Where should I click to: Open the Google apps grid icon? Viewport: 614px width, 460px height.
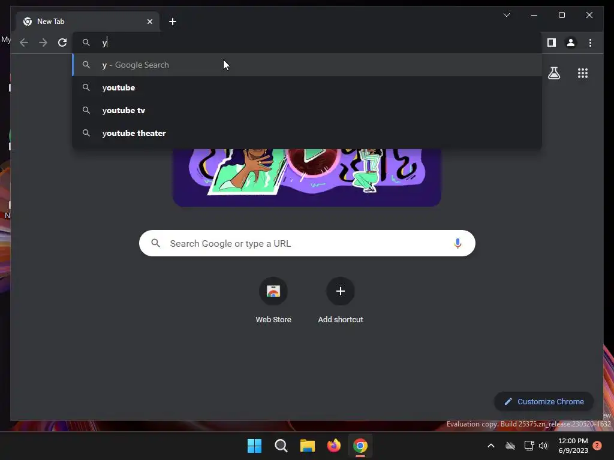pyautogui.click(x=583, y=73)
